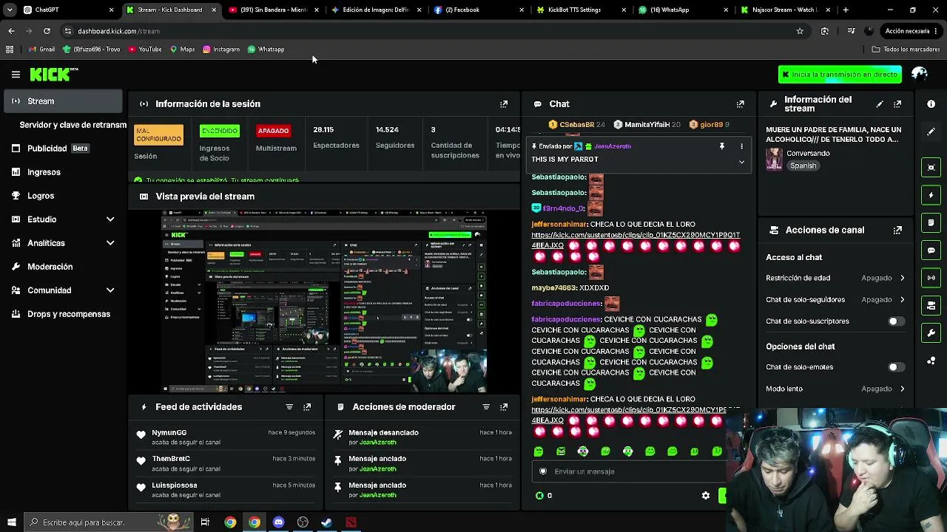Open Steam from the Windows taskbar

(x=326, y=522)
